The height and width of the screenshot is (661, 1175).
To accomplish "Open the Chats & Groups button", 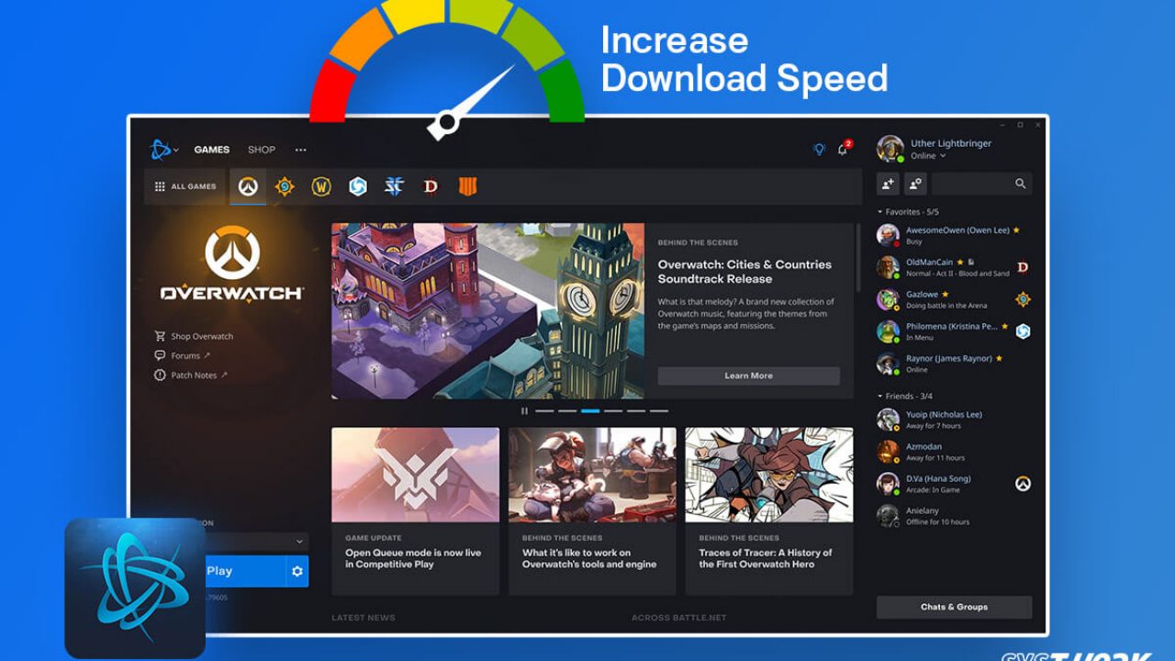I will pos(954,607).
